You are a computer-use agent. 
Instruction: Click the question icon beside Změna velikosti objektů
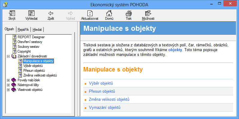[20, 75]
